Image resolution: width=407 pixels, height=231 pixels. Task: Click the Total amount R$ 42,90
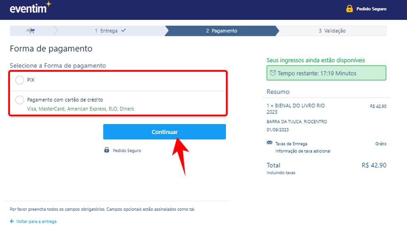pyautogui.click(x=374, y=165)
